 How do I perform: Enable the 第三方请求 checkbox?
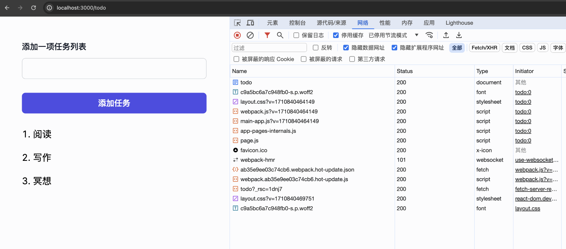(x=352, y=59)
